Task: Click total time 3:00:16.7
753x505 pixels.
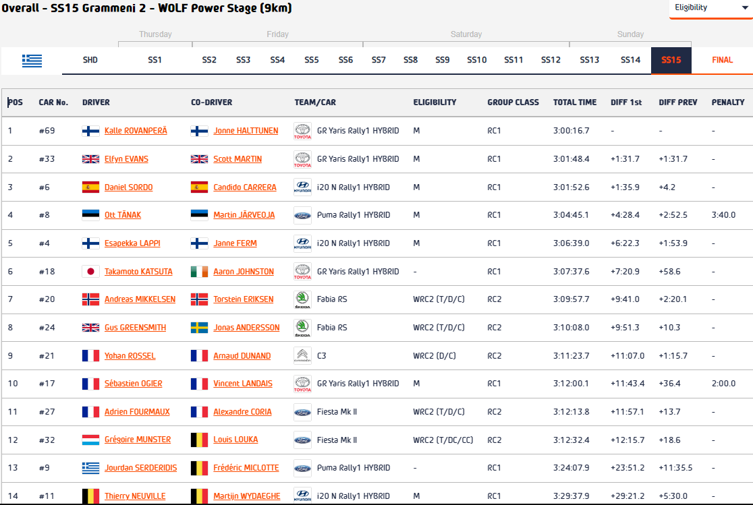Action: click(571, 131)
